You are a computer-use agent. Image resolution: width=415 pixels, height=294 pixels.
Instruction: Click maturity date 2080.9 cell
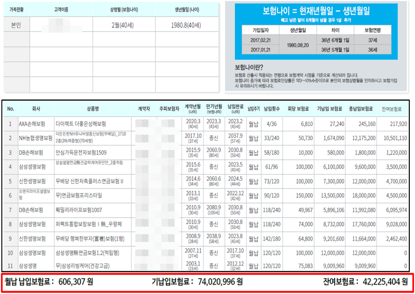(214, 210)
